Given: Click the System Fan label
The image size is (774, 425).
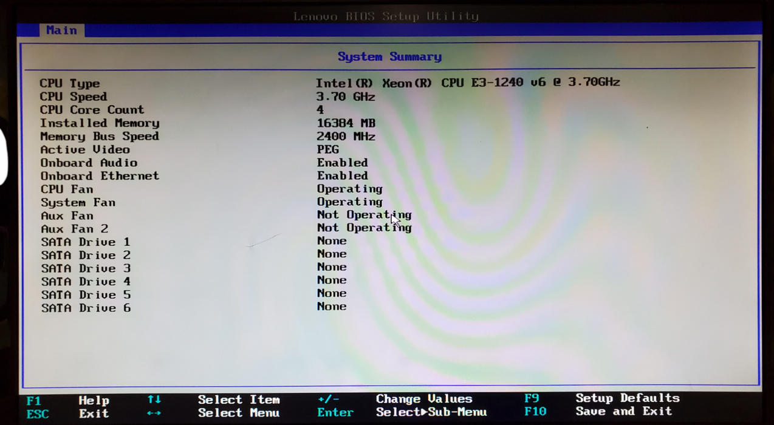Looking at the screenshot, I should tap(78, 203).
